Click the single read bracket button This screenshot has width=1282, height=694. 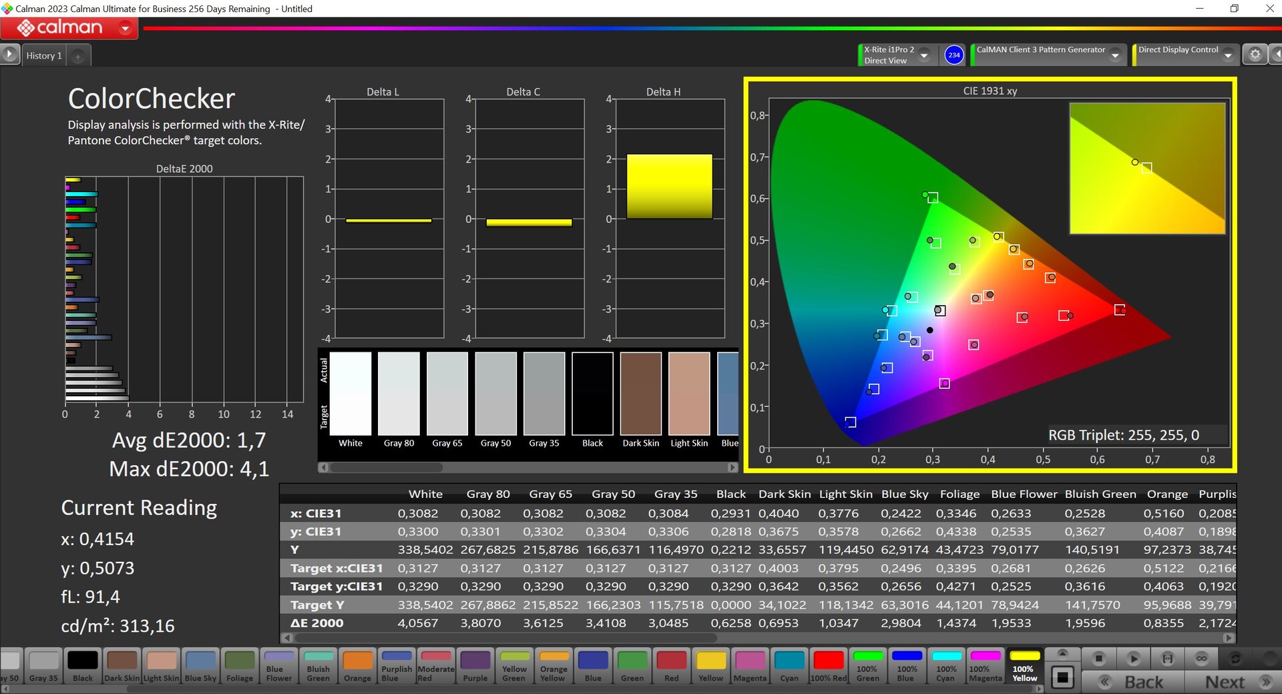(x=1167, y=659)
